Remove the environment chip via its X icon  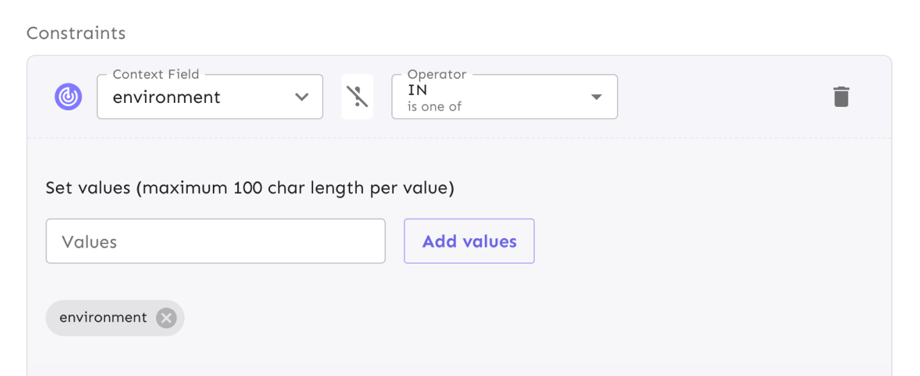click(166, 317)
